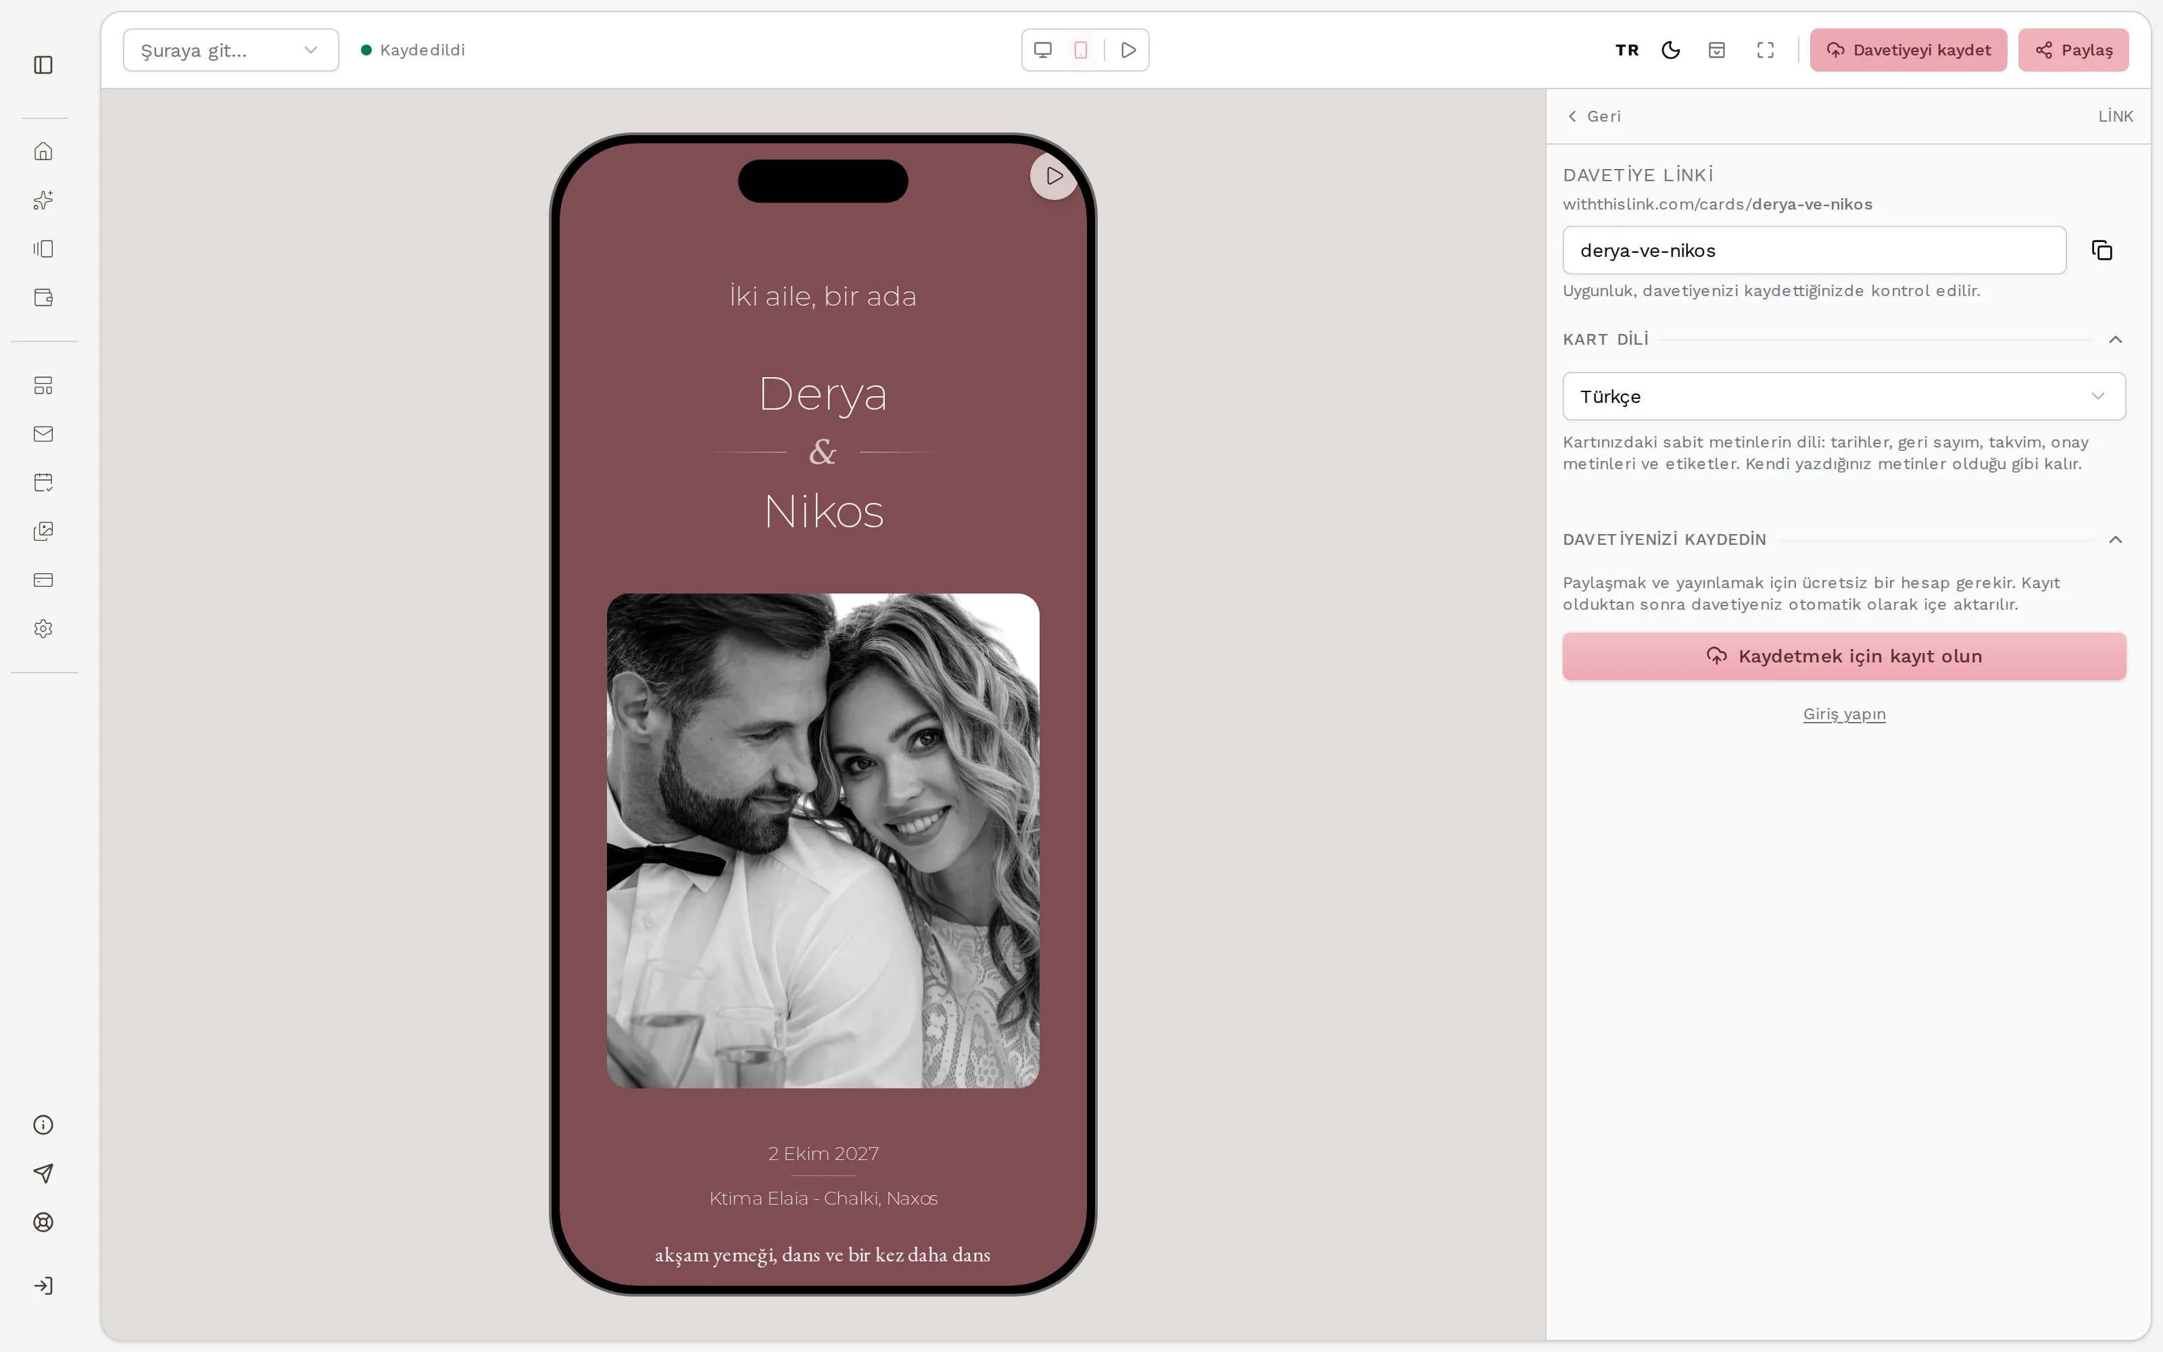The image size is (2163, 1352).
Task: Switch to mobile preview mode
Action: [1081, 50]
